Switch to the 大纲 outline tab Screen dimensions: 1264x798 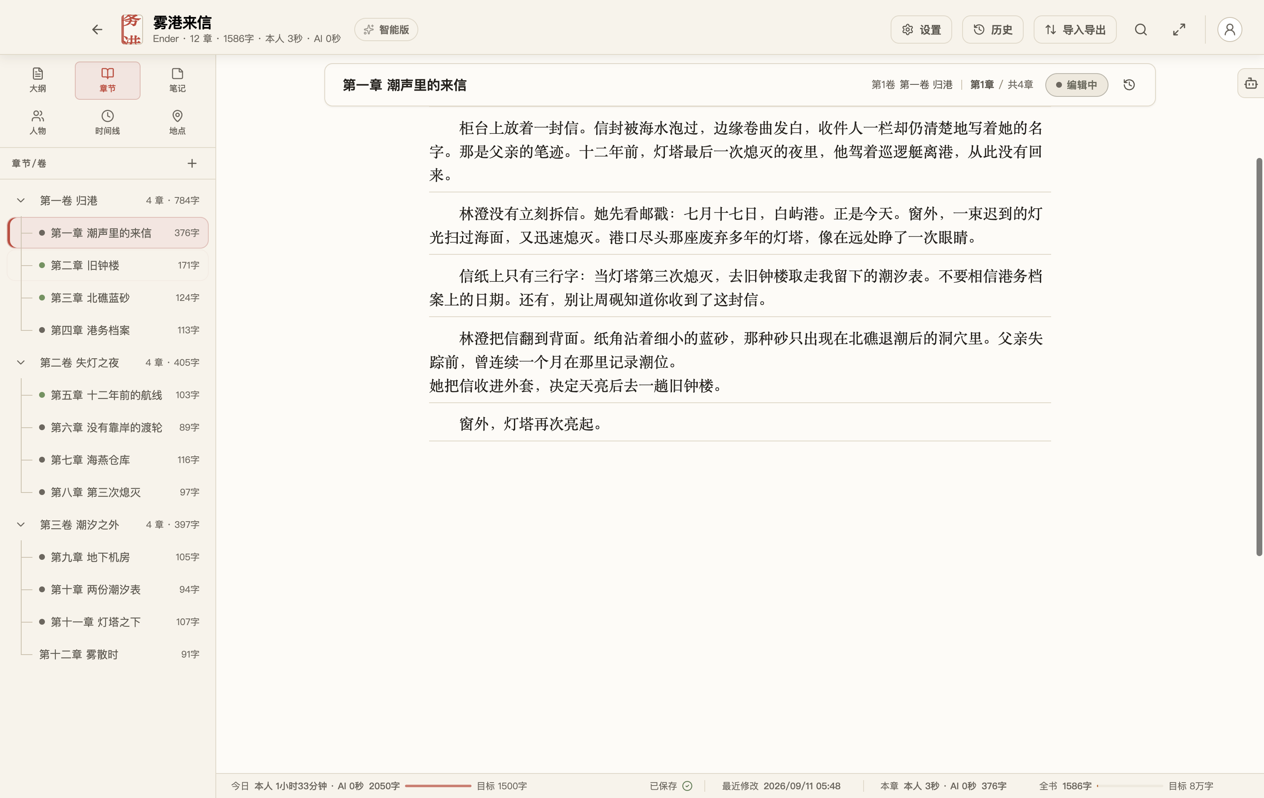(x=38, y=80)
